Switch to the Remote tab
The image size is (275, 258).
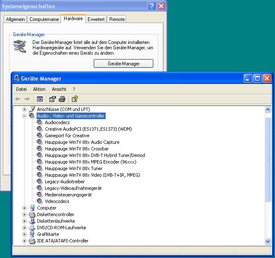pyautogui.click(x=117, y=19)
